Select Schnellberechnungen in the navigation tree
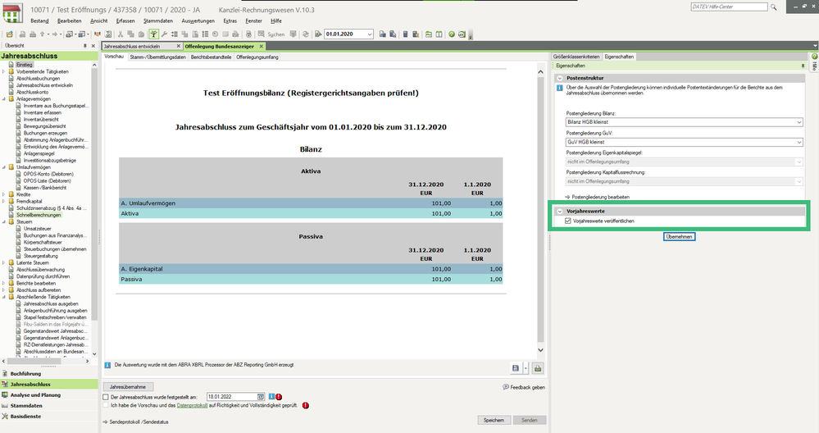This screenshot has width=819, height=433. pyautogui.click(x=41, y=215)
